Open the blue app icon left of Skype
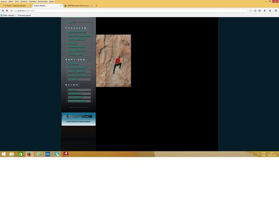Viewport: 279px width, 222px height. point(48,154)
